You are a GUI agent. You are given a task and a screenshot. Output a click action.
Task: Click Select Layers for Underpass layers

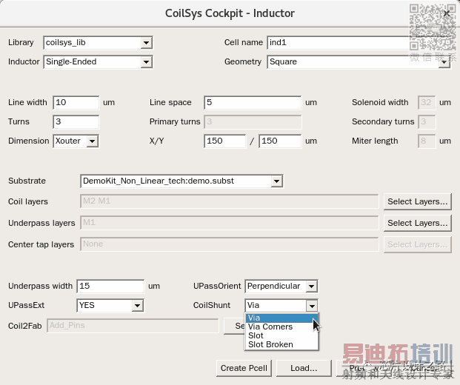click(x=418, y=223)
